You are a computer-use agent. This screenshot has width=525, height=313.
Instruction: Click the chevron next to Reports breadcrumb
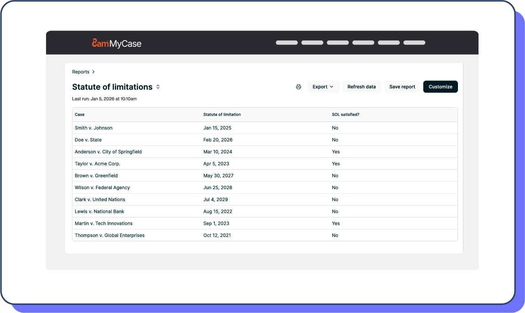coord(94,71)
